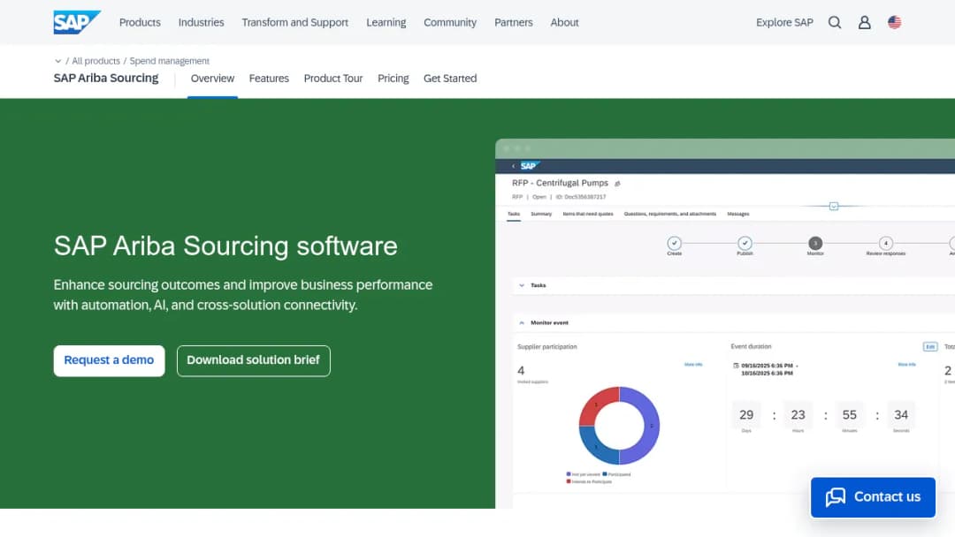Select the Items that need quotes tab

point(588,214)
